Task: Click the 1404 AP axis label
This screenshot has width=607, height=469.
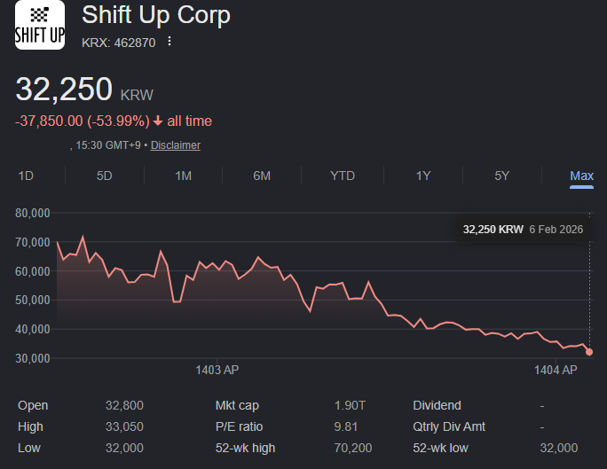Action: click(x=556, y=370)
